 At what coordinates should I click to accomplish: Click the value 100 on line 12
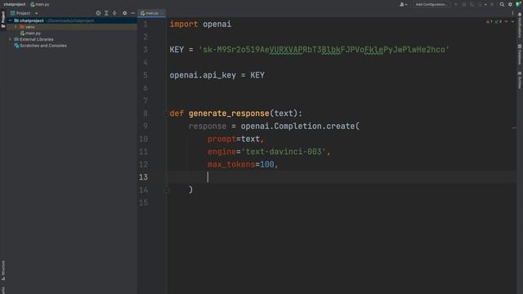(x=267, y=165)
